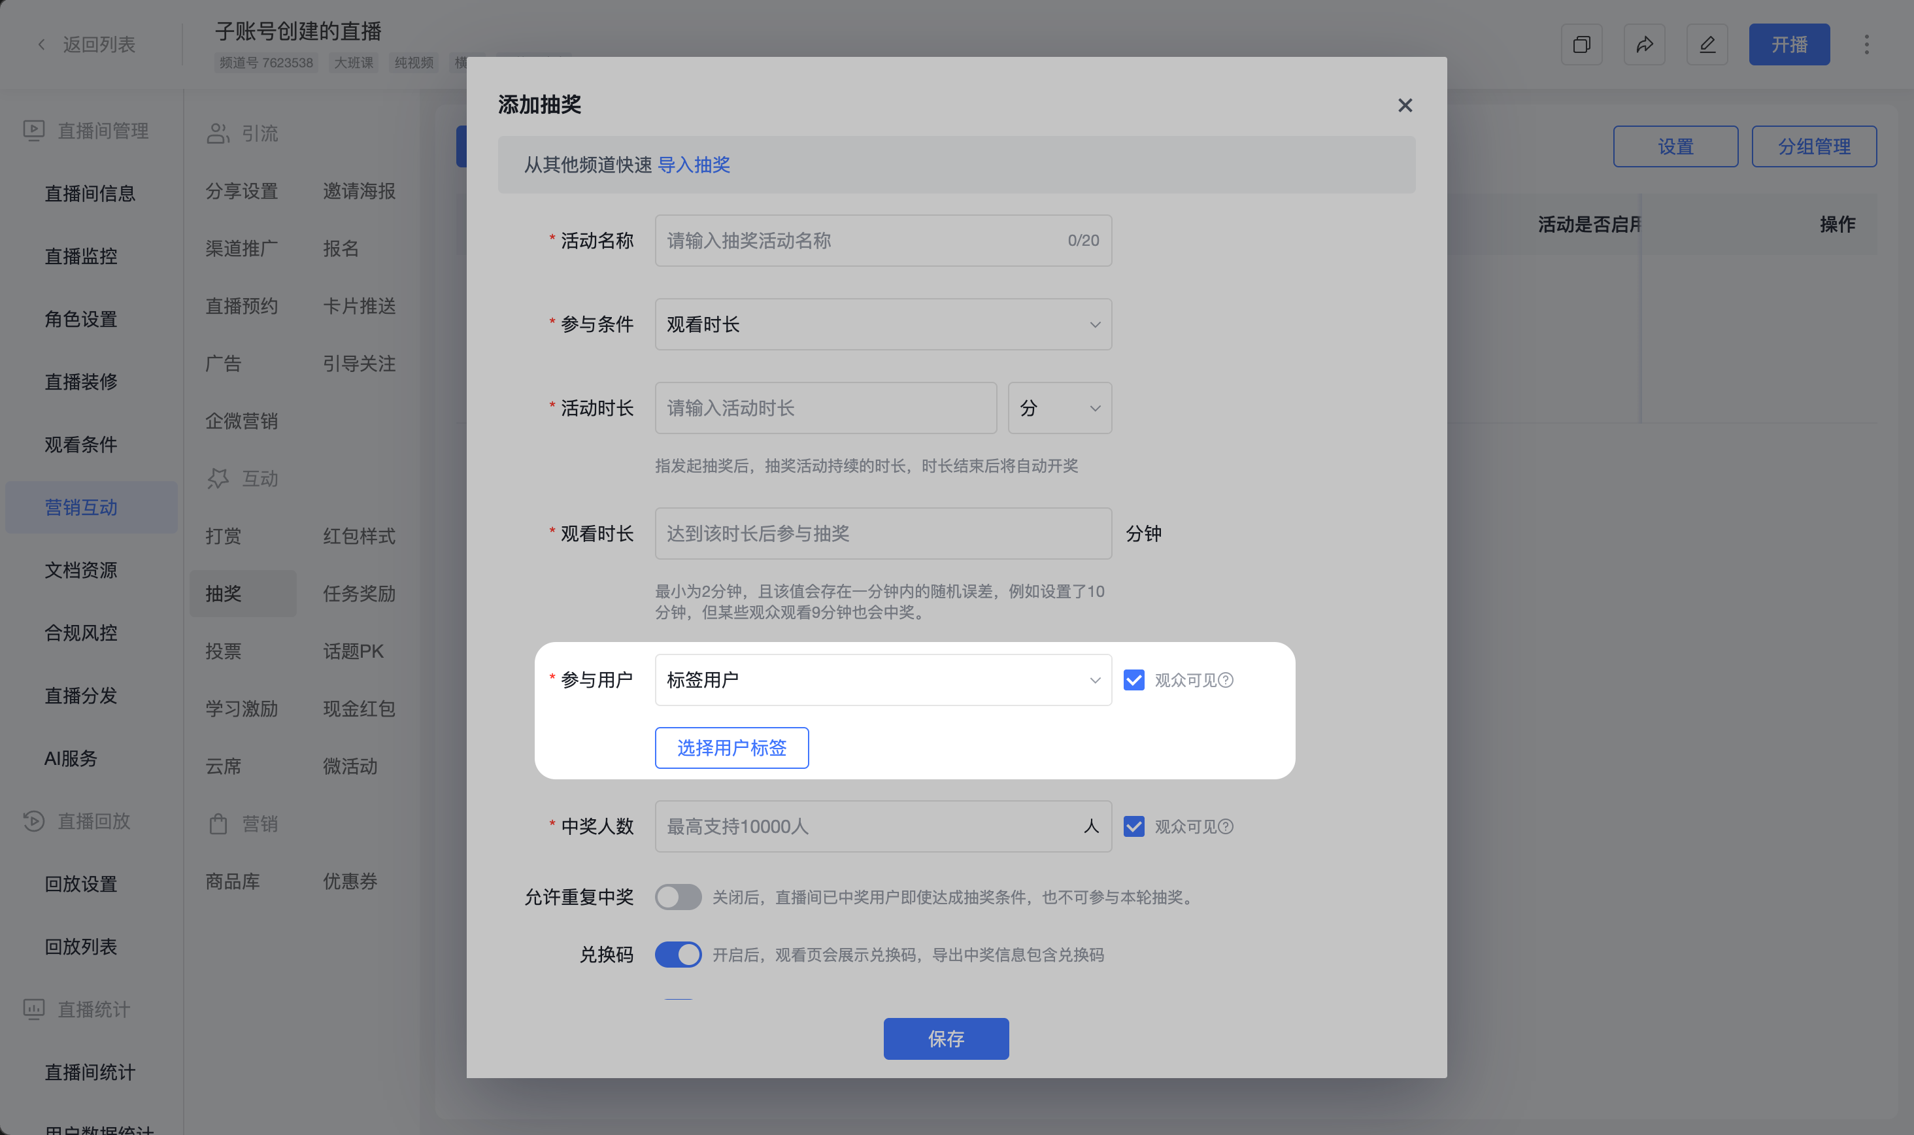The height and width of the screenshot is (1135, 1914).
Task: Open 直播预约 submenu item
Action: [242, 306]
